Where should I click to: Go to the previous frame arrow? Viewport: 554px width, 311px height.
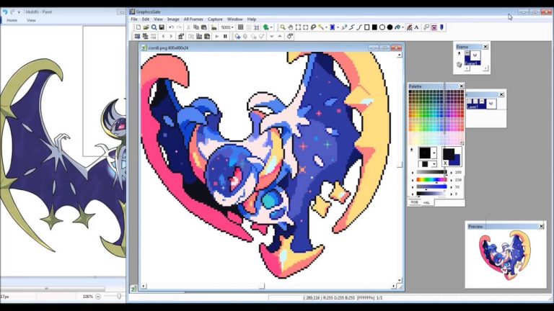[163, 36]
